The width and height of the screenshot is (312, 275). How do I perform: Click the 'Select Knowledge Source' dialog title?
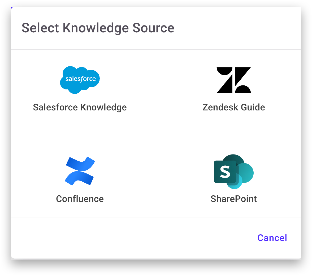(x=98, y=28)
